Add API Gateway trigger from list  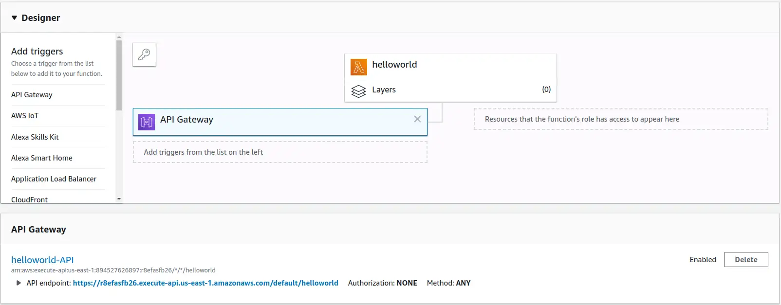coord(32,95)
